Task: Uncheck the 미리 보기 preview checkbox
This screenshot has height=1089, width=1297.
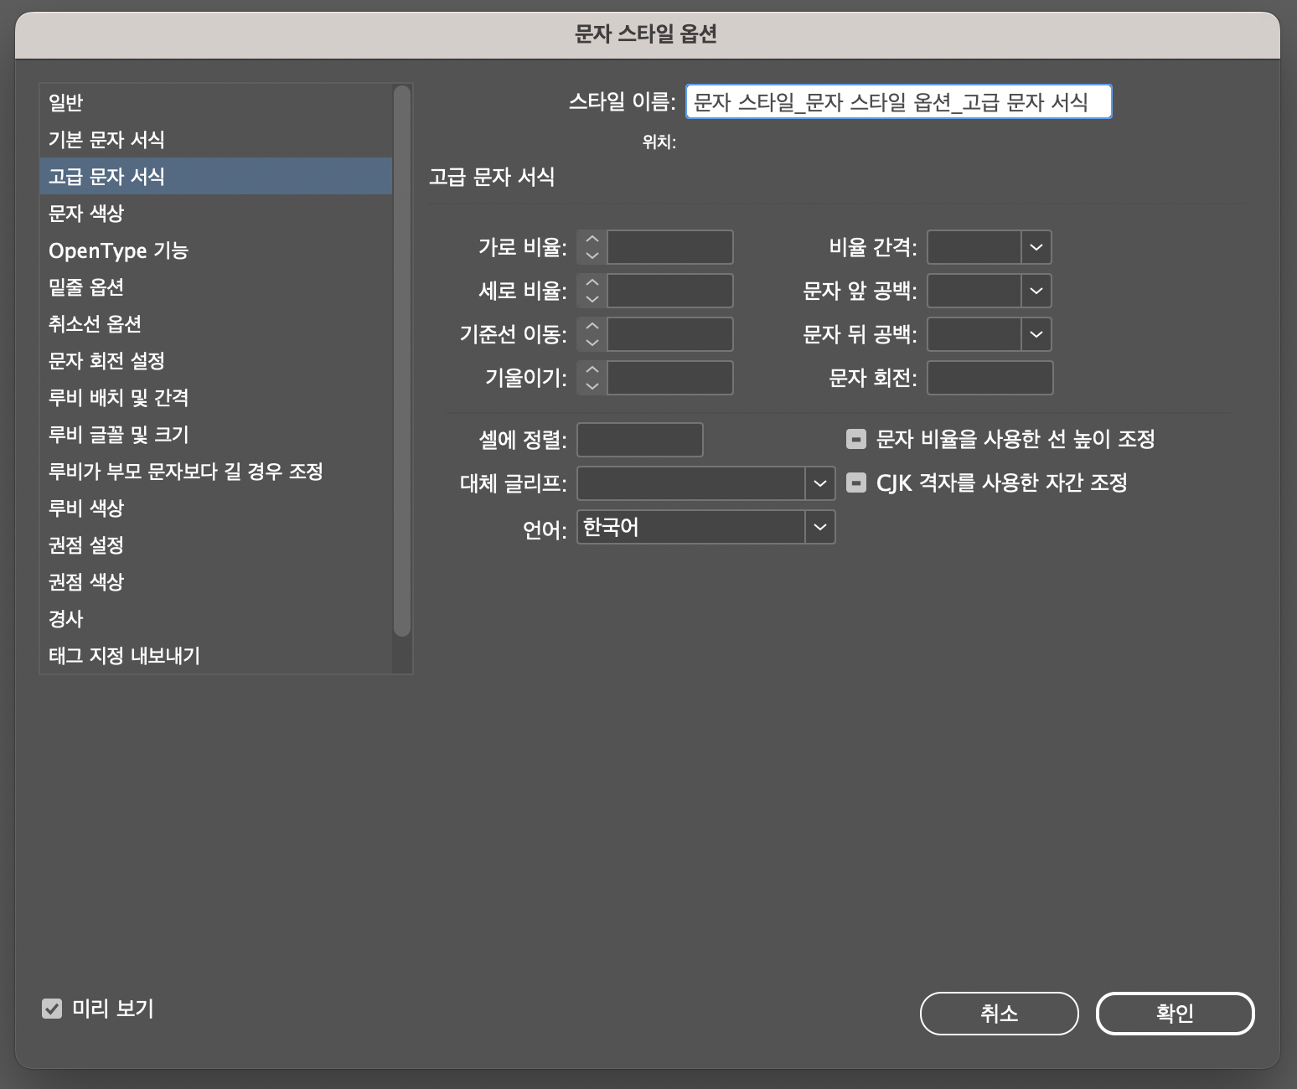Action: coord(52,1009)
